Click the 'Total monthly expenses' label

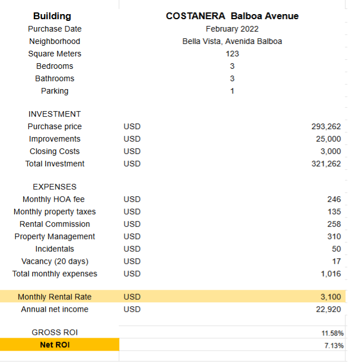pyautogui.click(x=55, y=274)
